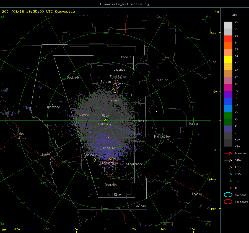Click the dBZ legend heading
Image resolution: width=249 pixels, height=233 pixels.
[x=235, y=15]
